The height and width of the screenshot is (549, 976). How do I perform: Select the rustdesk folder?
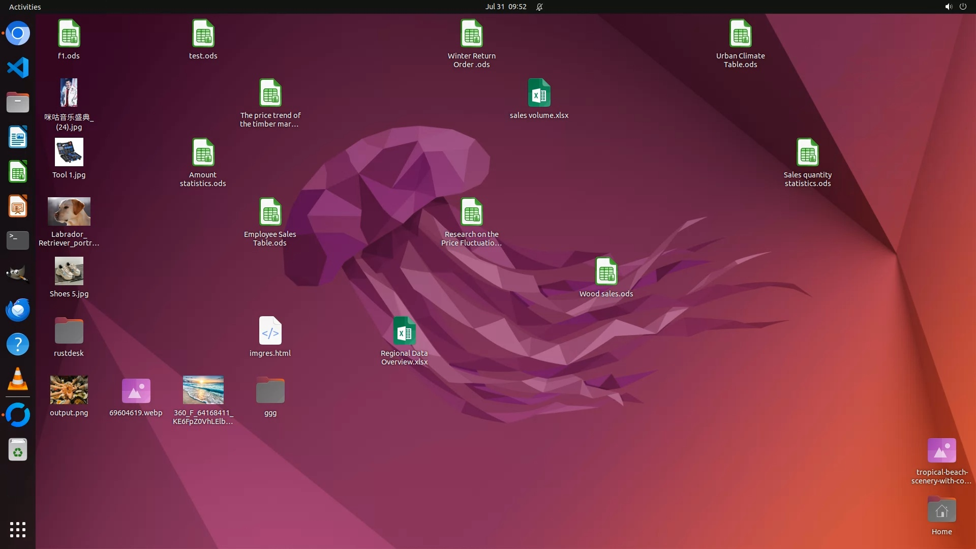69,331
